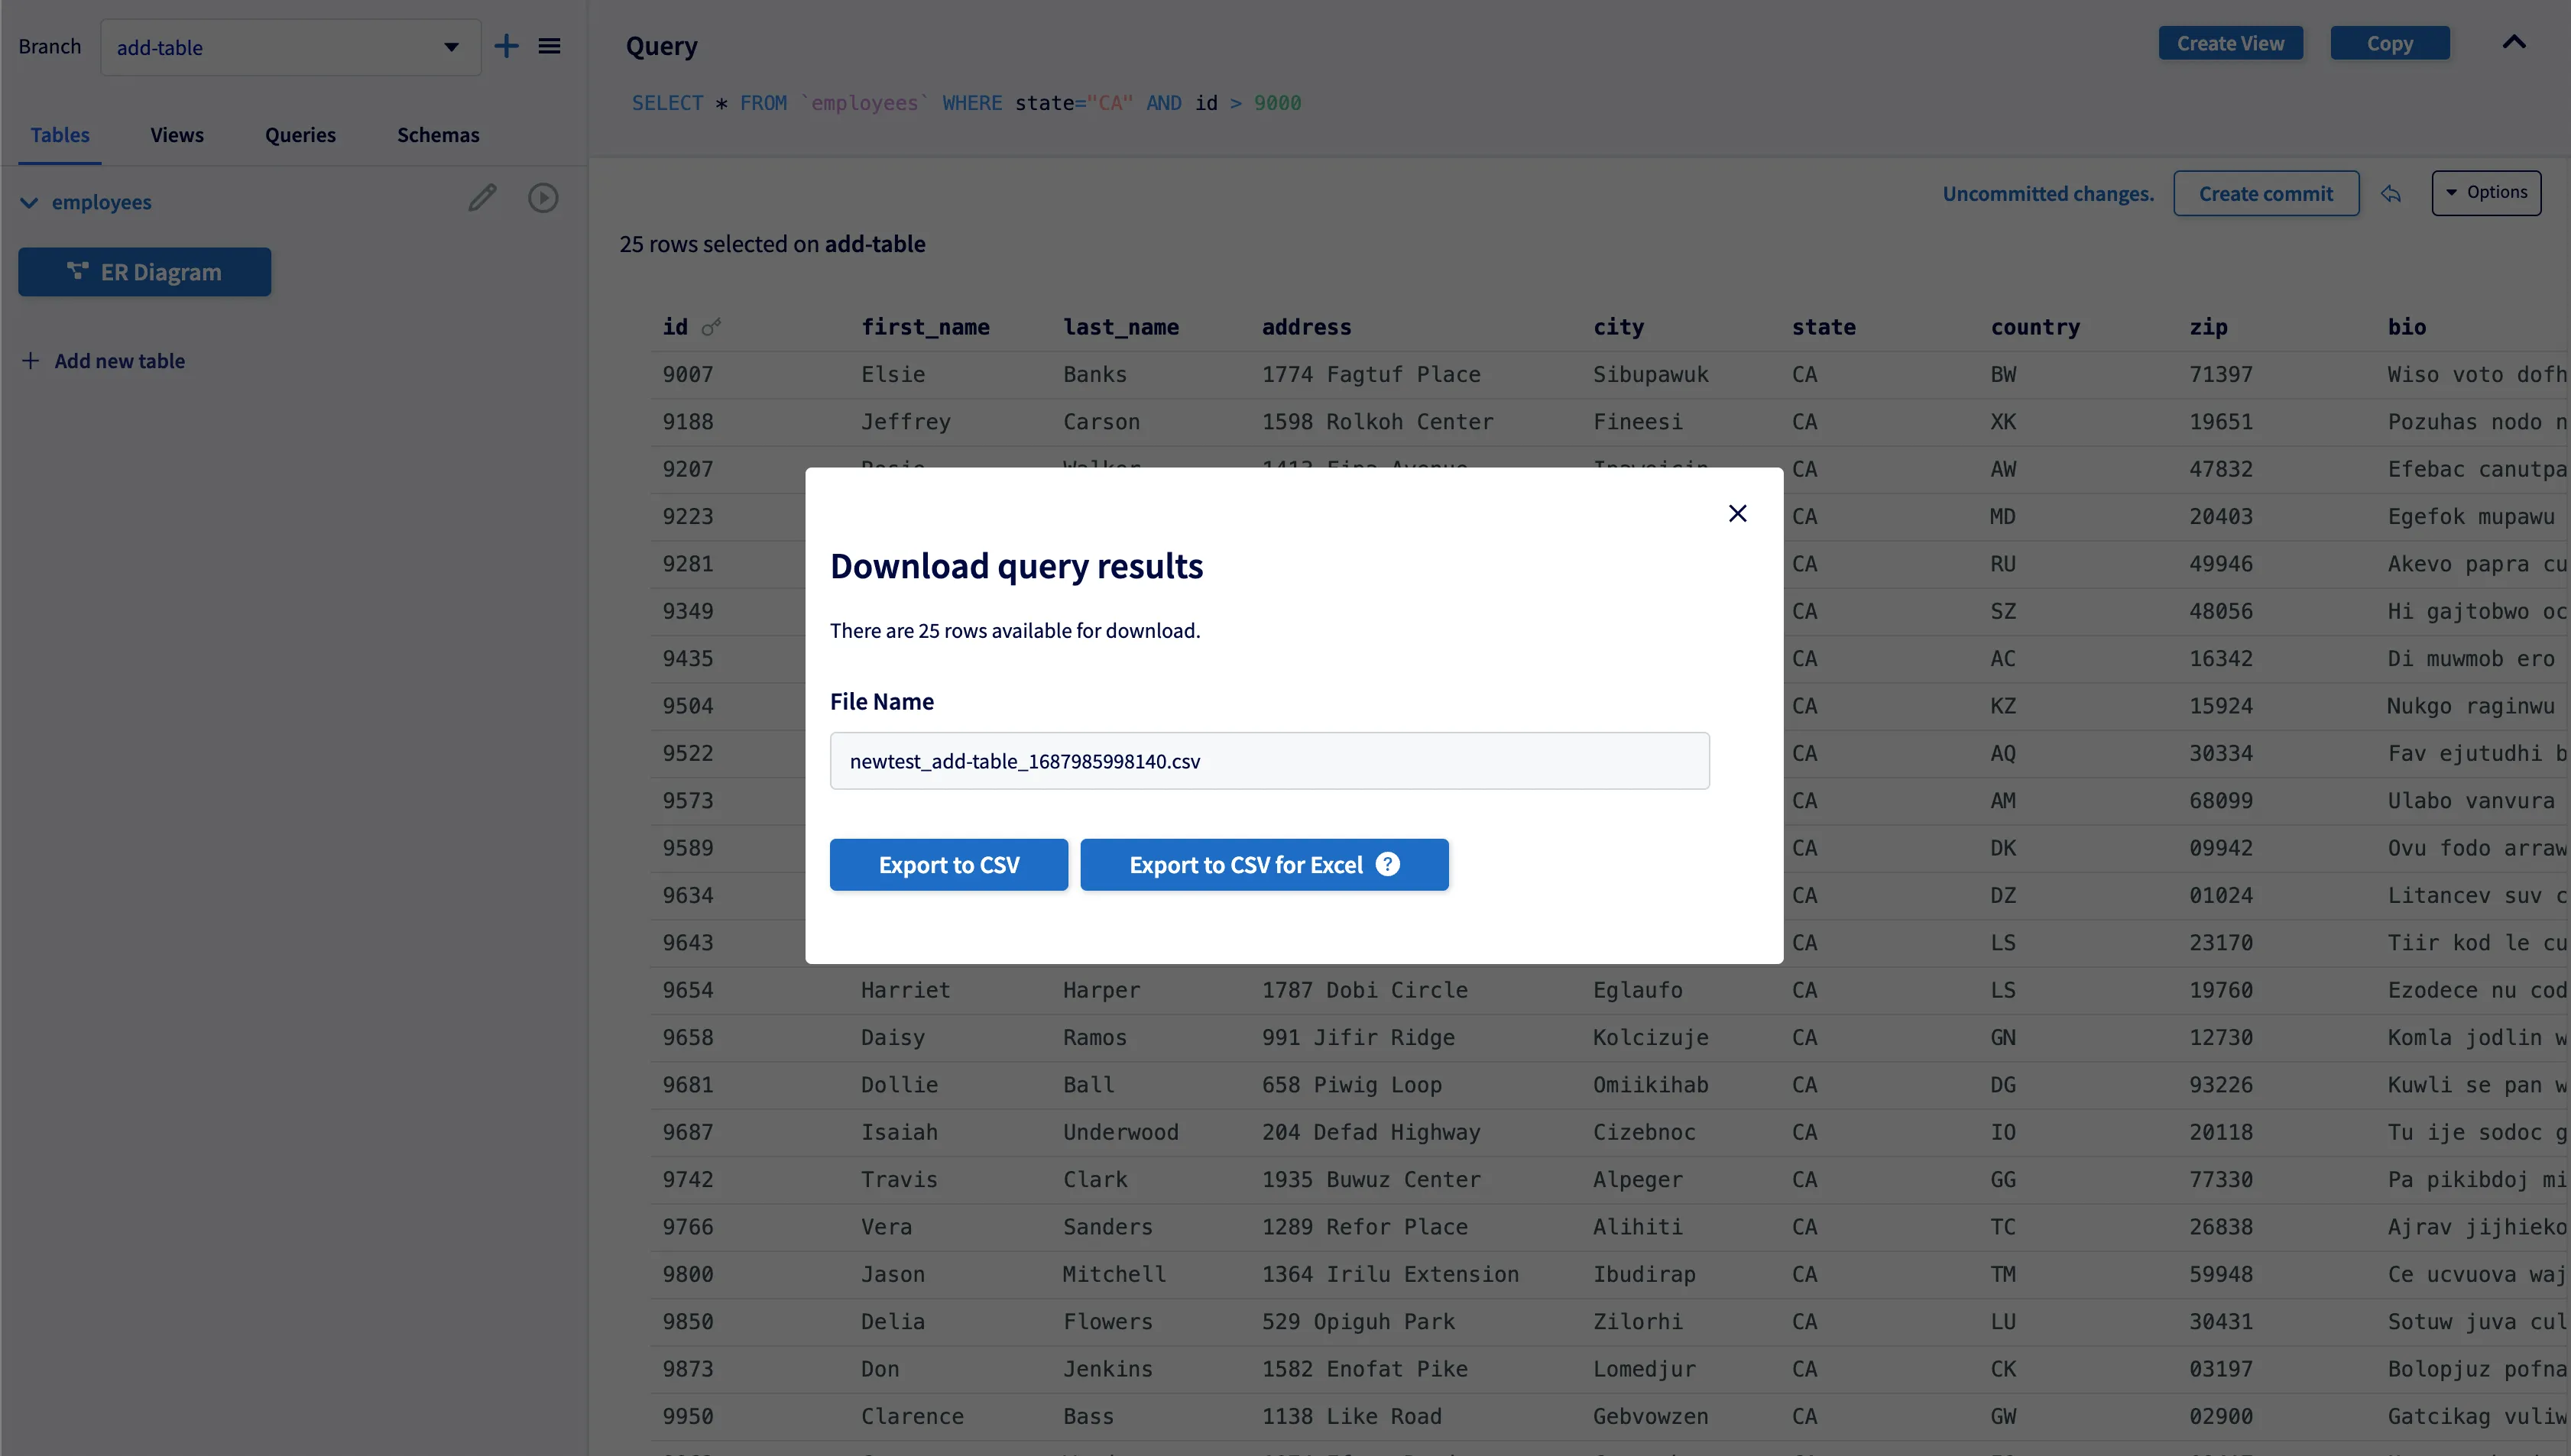Click the key icon on the id column
Viewport: 2571px width, 1456px height.
[x=712, y=326]
